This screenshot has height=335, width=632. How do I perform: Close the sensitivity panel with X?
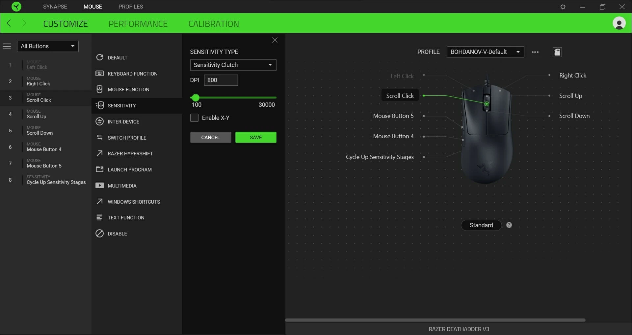coord(275,40)
